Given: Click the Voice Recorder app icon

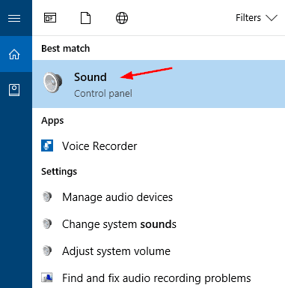Looking at the screenshot, I should [x=47, y=145].
